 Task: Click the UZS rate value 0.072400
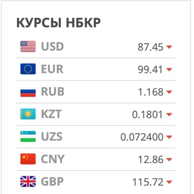142,137
